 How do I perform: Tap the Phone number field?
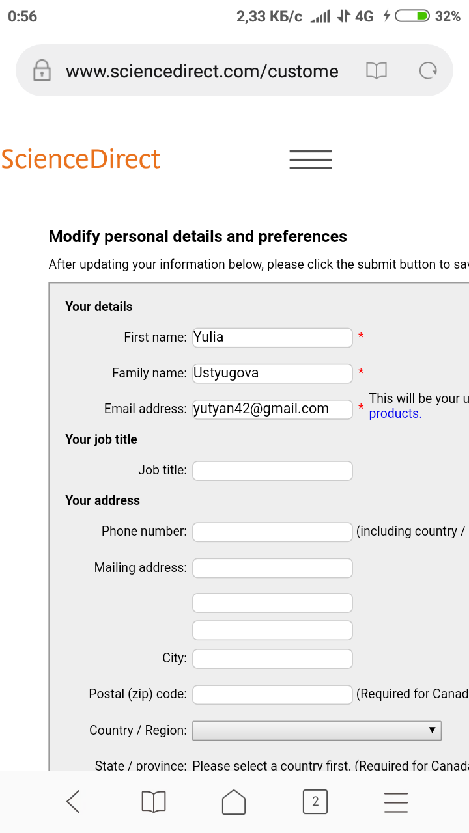click(x=272, y=532)
